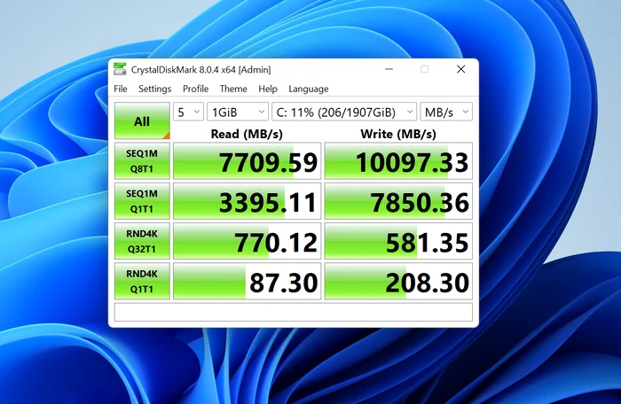Image resolution: width=621 pixels, height=404 pixels.
Task: Select the 3395.11 read value
Action: [x=248, y=201]
